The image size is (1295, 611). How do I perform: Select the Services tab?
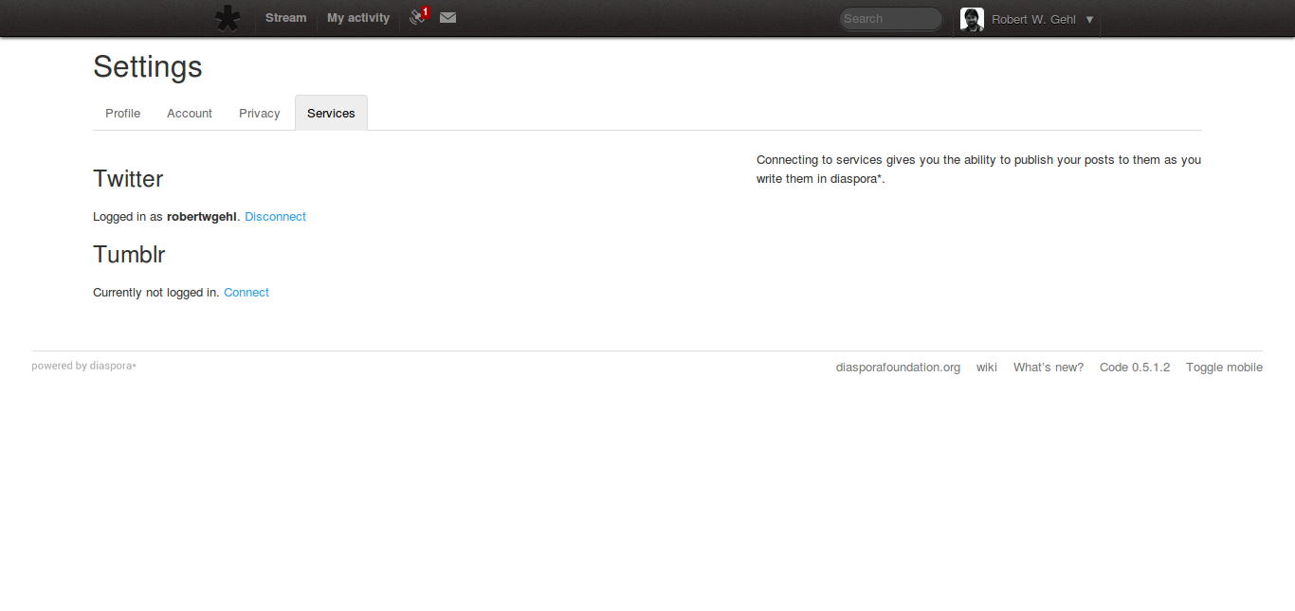[331, 113]
